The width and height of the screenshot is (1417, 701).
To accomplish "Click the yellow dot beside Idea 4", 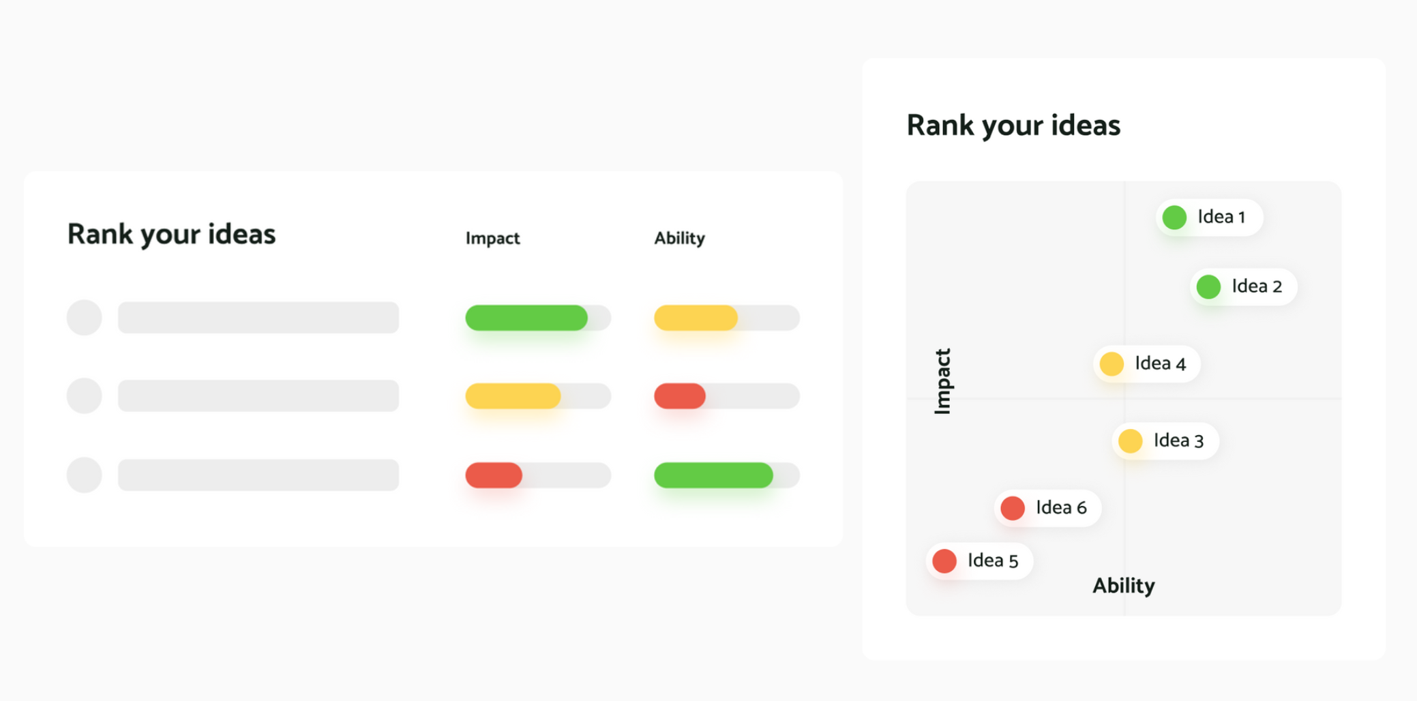I will point(1112,364).
